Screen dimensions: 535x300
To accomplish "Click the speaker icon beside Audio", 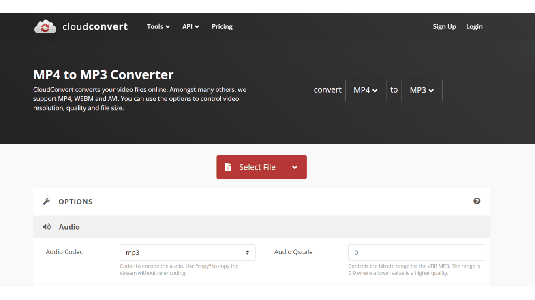I will (47, 227).
